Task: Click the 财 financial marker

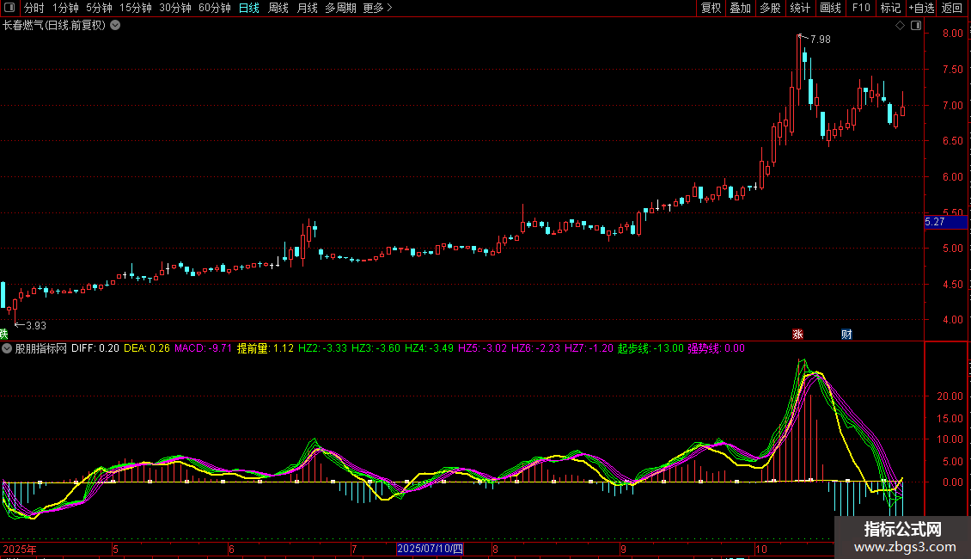Action: [846, 335]
